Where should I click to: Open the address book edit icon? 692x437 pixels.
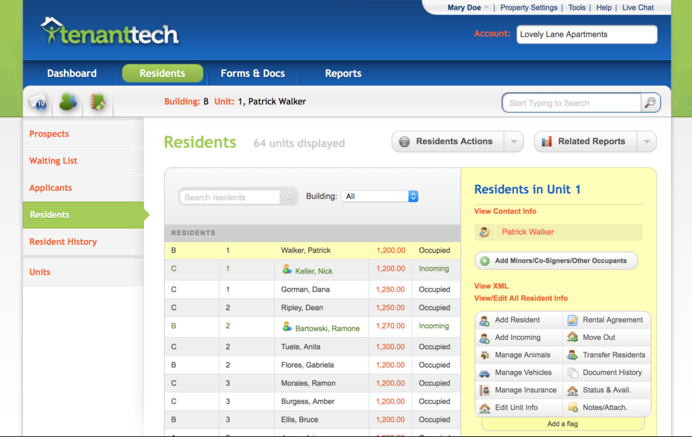coord(97,102)
